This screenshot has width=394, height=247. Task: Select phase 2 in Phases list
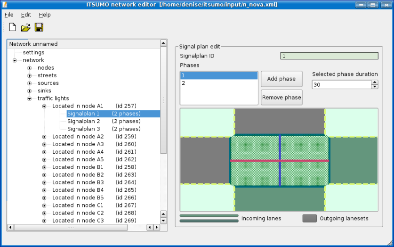[x=218, y=83]
